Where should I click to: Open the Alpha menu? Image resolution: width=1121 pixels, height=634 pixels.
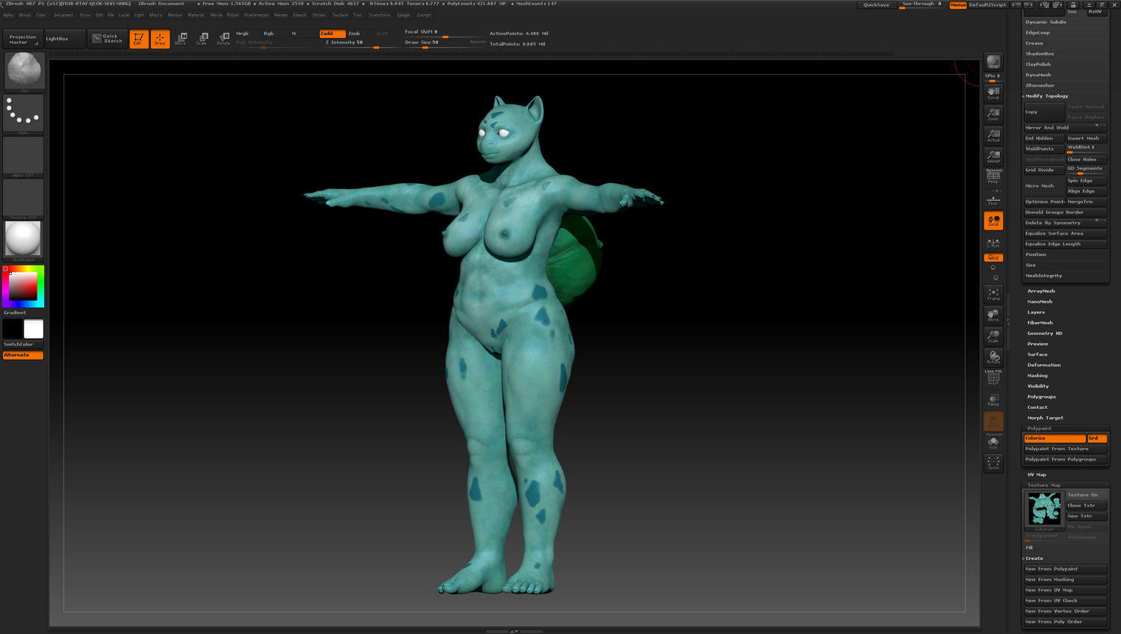[8, 15]
